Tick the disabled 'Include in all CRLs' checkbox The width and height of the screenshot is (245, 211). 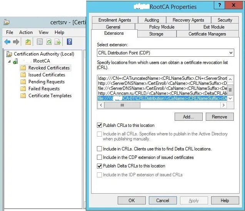coord(99,134)
